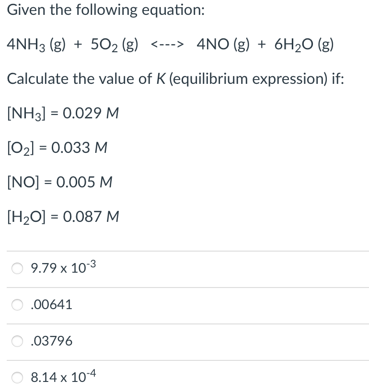Click the divider above the answer choices
This screenshot has width=369, height=392.
(x=184, y=251)
